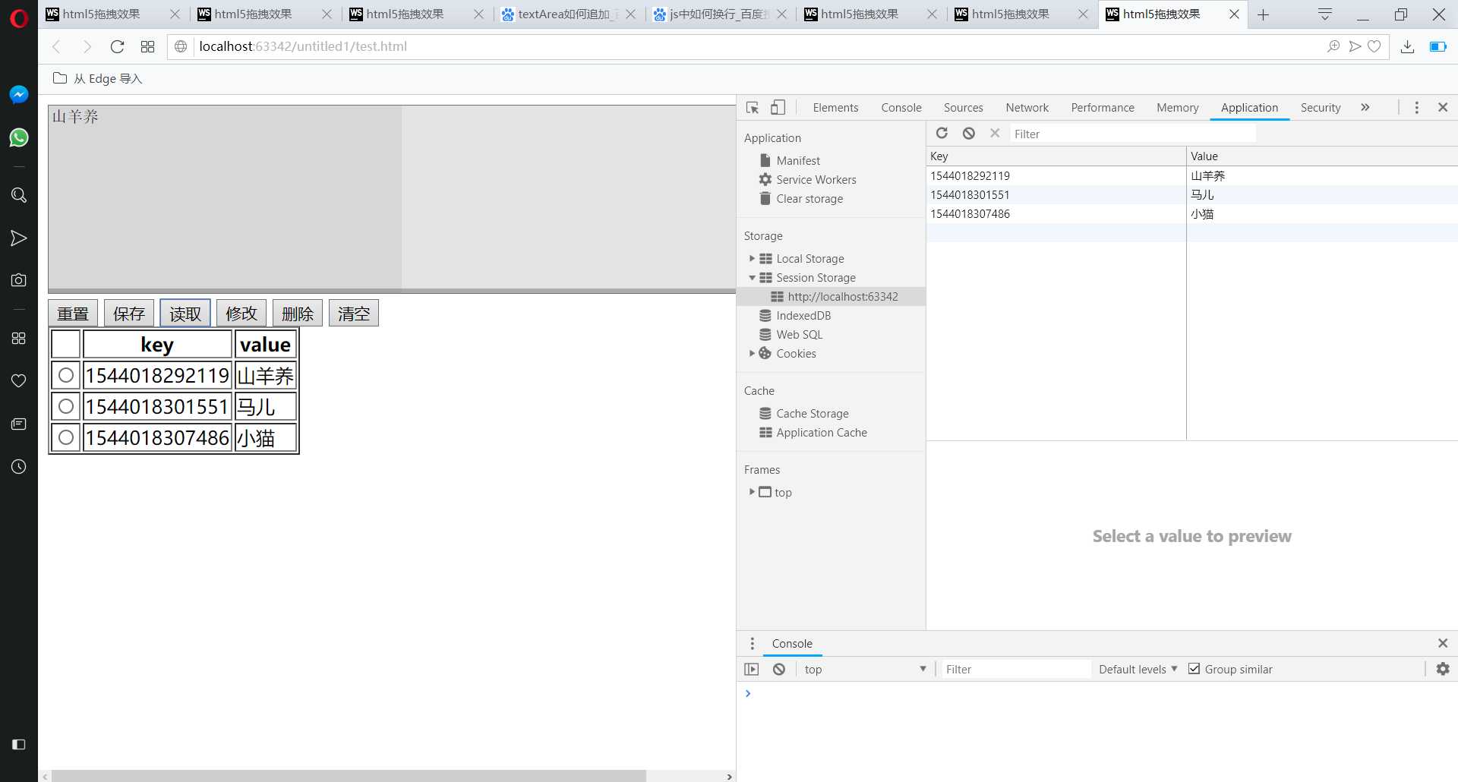Refresh the session storage table
This screenshot has width=1458, height=782.
[x=942, y=134]
